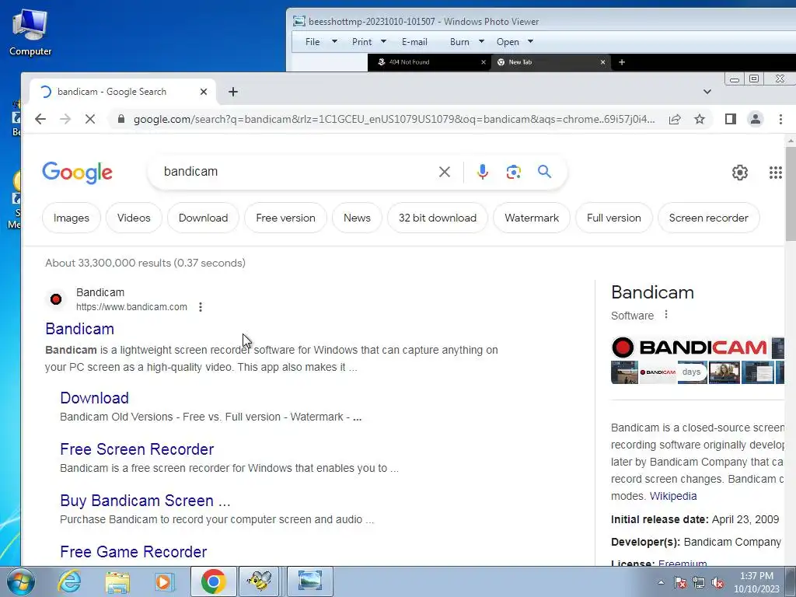Click the Bandicam red dot favicon in result
This screenshot has height=597, width=796.
[x=56, y=299]
